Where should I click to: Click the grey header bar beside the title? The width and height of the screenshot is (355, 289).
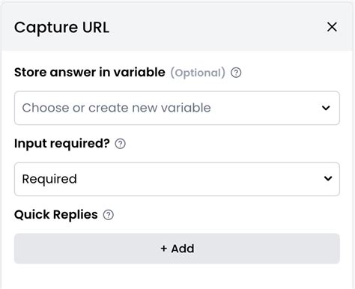(217, 27)
